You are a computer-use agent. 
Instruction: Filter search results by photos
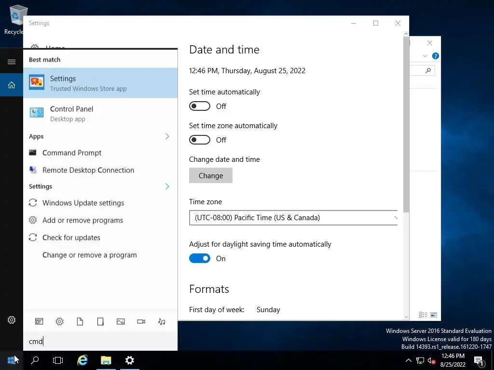point(121,321)
